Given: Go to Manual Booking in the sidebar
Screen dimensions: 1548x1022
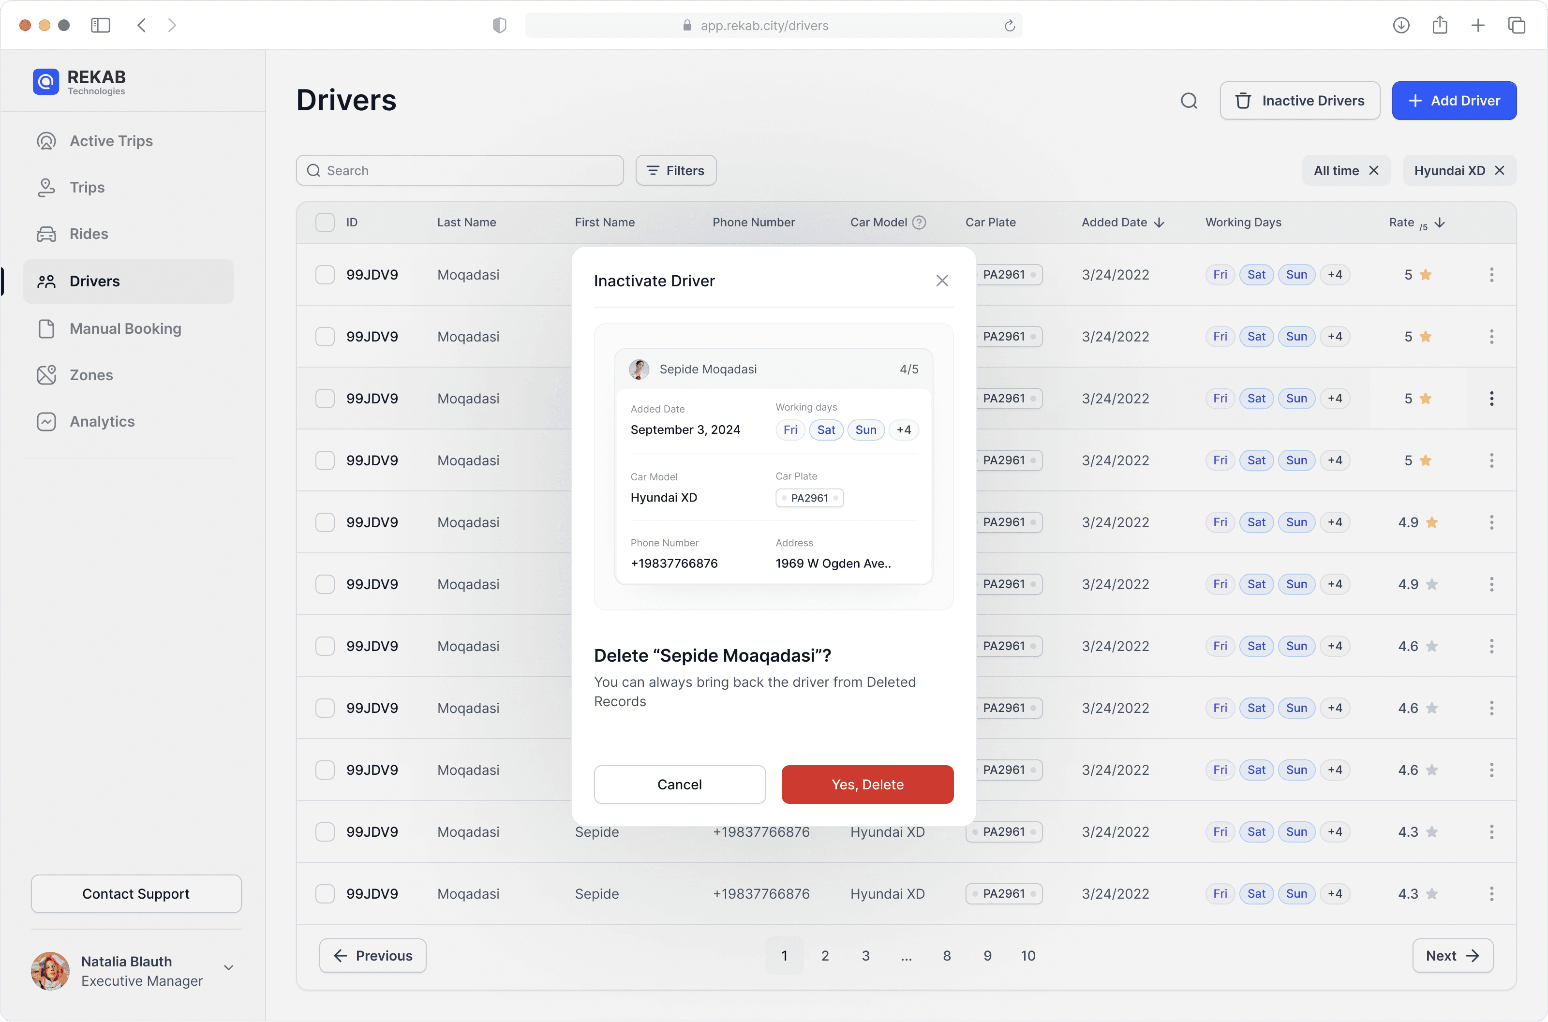Looking at the screenshot, I should (125, 328).
